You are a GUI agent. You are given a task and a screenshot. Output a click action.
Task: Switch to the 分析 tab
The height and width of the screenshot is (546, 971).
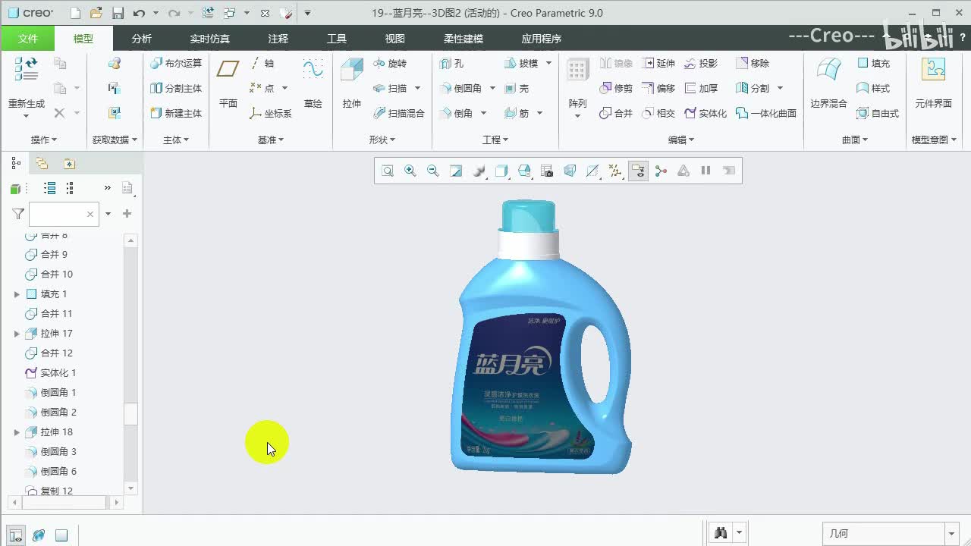click(x=142, y=39)
